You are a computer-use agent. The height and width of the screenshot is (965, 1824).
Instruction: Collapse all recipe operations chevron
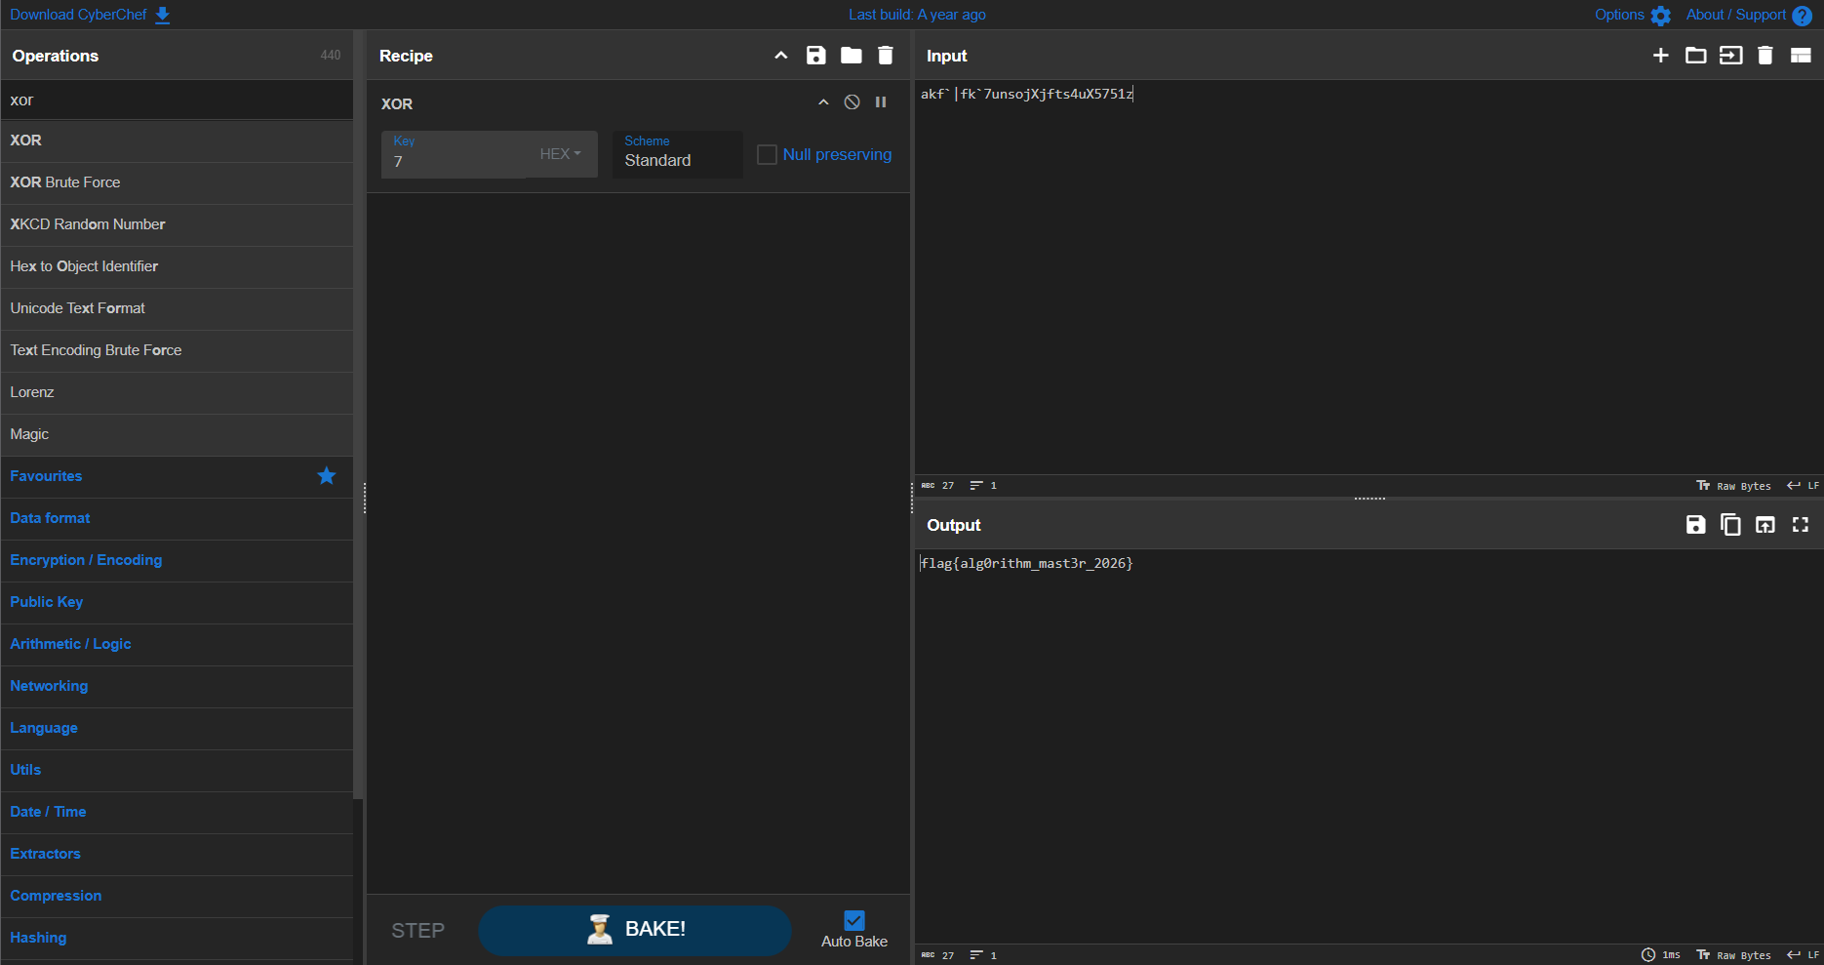781,56
